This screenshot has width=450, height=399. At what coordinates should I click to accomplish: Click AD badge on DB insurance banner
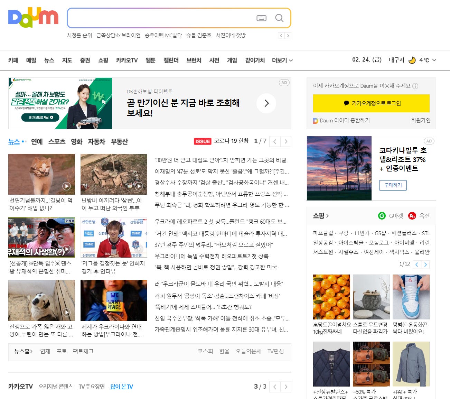[x=284, y=83]
